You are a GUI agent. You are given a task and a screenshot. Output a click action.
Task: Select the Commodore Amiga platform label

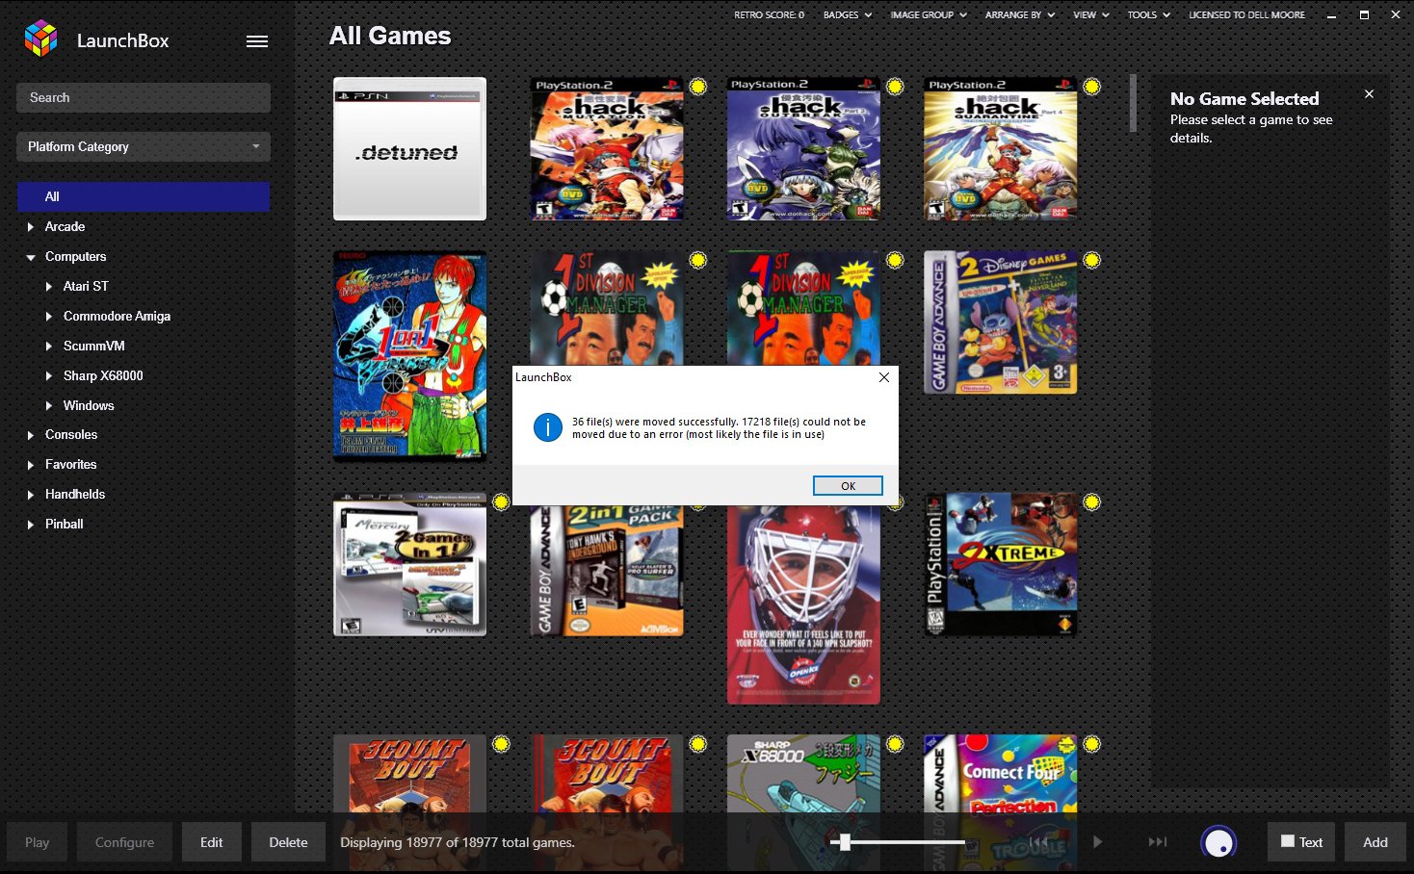coord(117,317)
